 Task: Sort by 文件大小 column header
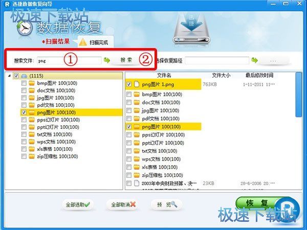click(221, 75)
